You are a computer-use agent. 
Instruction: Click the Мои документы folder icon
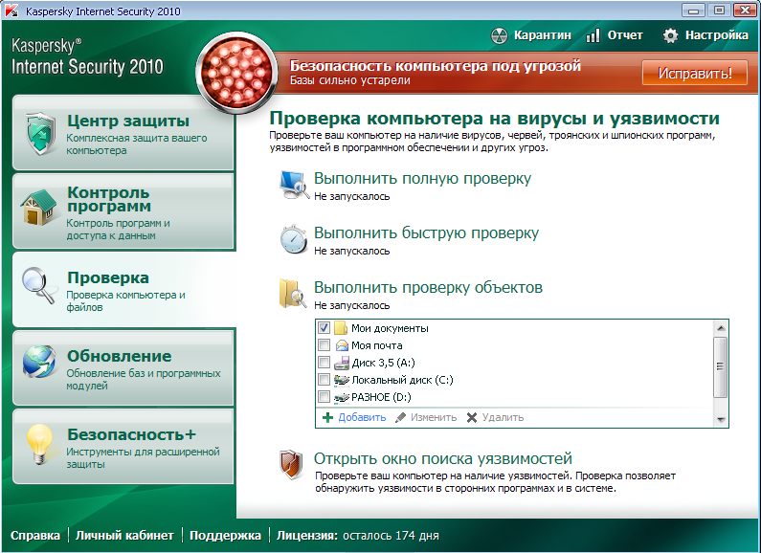click(x=341, y=328)
